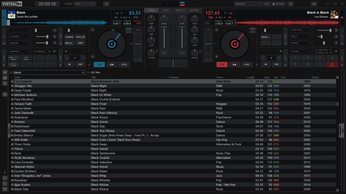Image resolution: width=346 pixels, height=194 pixels.
Task: Open left deck empty effect dropdown
Action: pyautogui.click(x=19, y=30)
